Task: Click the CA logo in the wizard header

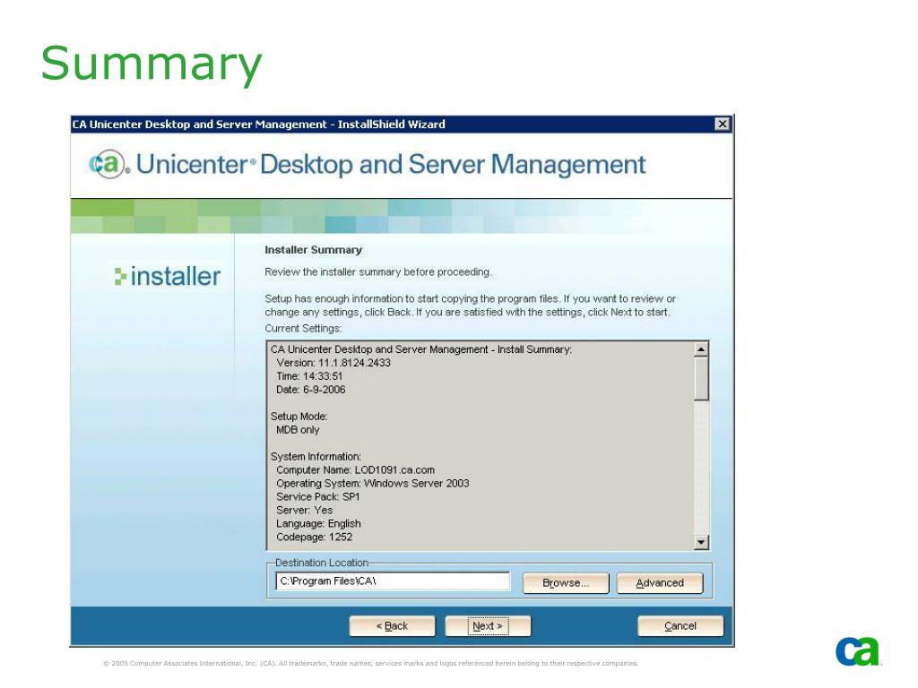Action: click(x=108, y=164)
